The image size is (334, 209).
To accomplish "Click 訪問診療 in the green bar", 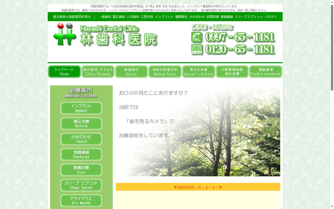I will coord(213,17).
